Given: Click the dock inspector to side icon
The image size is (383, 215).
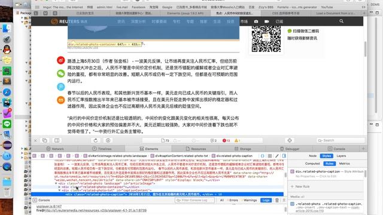Looking at the screenshot, I should click(57, 140).
